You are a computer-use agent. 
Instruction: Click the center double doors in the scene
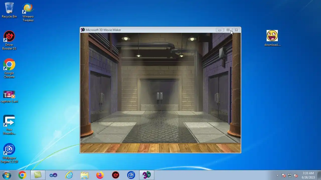[160, 95]
